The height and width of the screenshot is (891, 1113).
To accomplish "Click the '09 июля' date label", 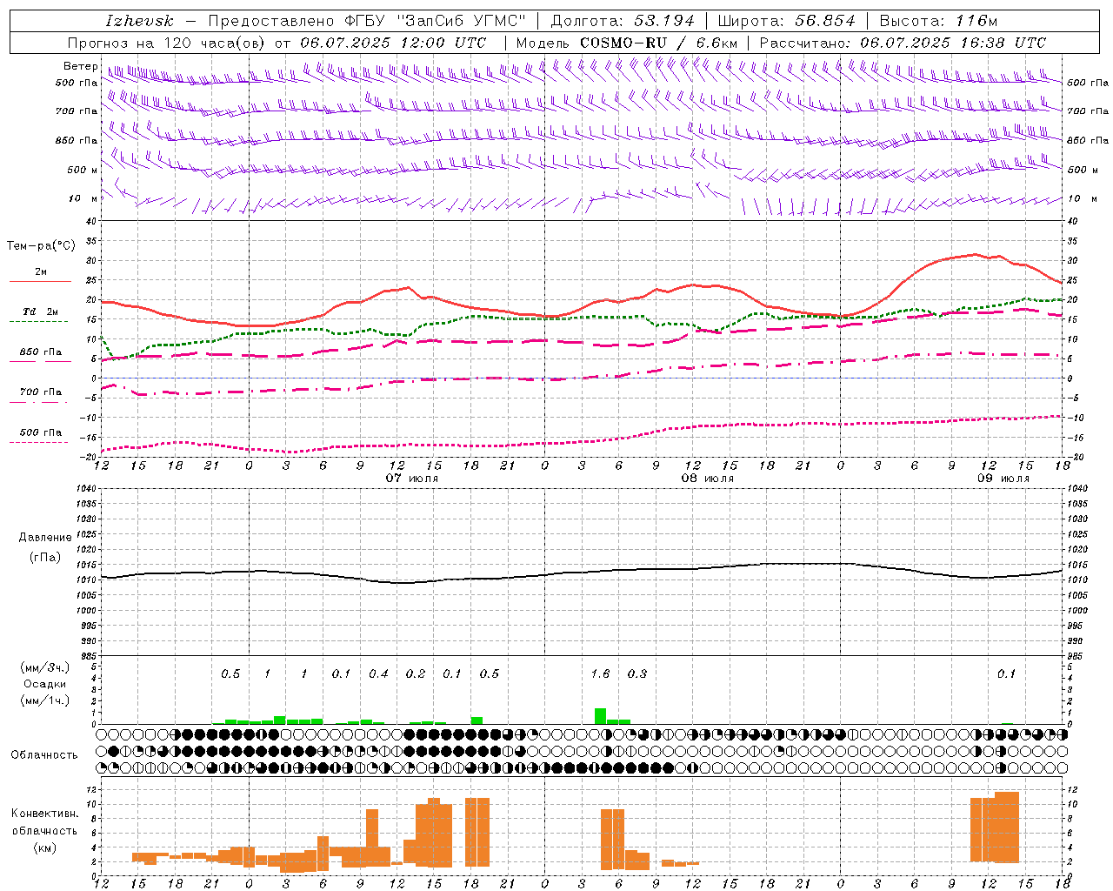I will (x=1003, y=479).
